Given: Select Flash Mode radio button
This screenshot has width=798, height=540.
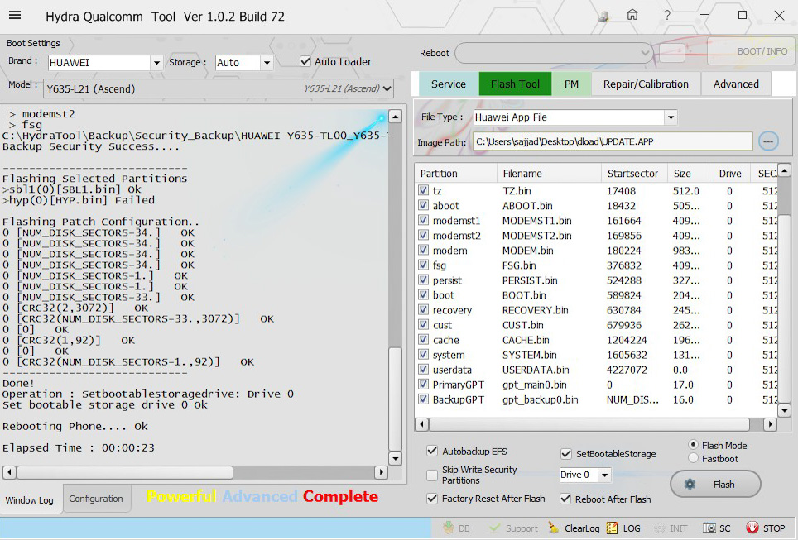Looking at the screenshot, I should pyautogui.click(x=693, y=444).
